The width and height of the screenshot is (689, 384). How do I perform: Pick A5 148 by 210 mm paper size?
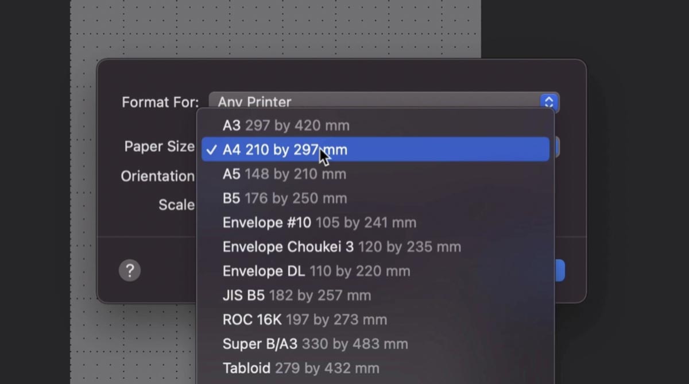click(284, 174)
